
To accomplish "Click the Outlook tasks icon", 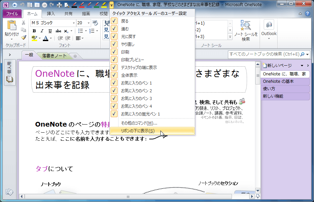I will tap(269, 25).
